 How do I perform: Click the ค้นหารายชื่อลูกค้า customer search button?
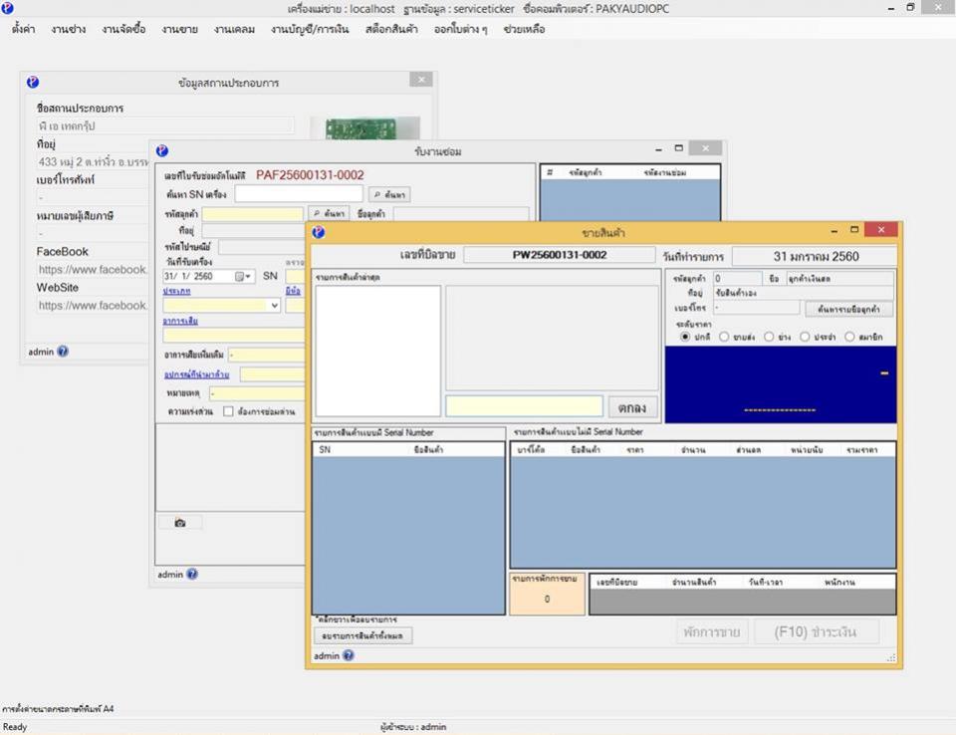tap(848, 309)
